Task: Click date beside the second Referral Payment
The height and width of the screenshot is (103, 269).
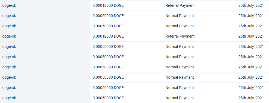Action: click(x=251, y=36)
